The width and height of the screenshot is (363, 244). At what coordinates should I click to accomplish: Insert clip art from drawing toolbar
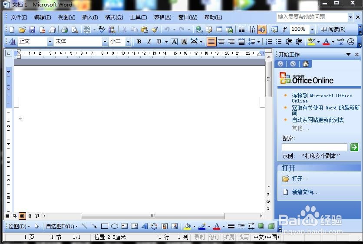tap(165, 226)
